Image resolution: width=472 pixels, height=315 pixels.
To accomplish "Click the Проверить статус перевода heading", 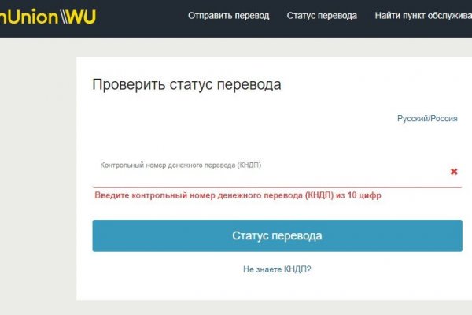I will click(x=186, y=85).
